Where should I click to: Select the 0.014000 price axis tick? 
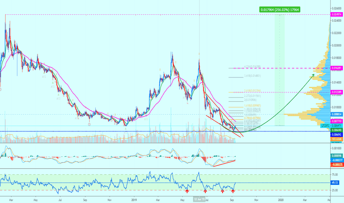point(337,83)
